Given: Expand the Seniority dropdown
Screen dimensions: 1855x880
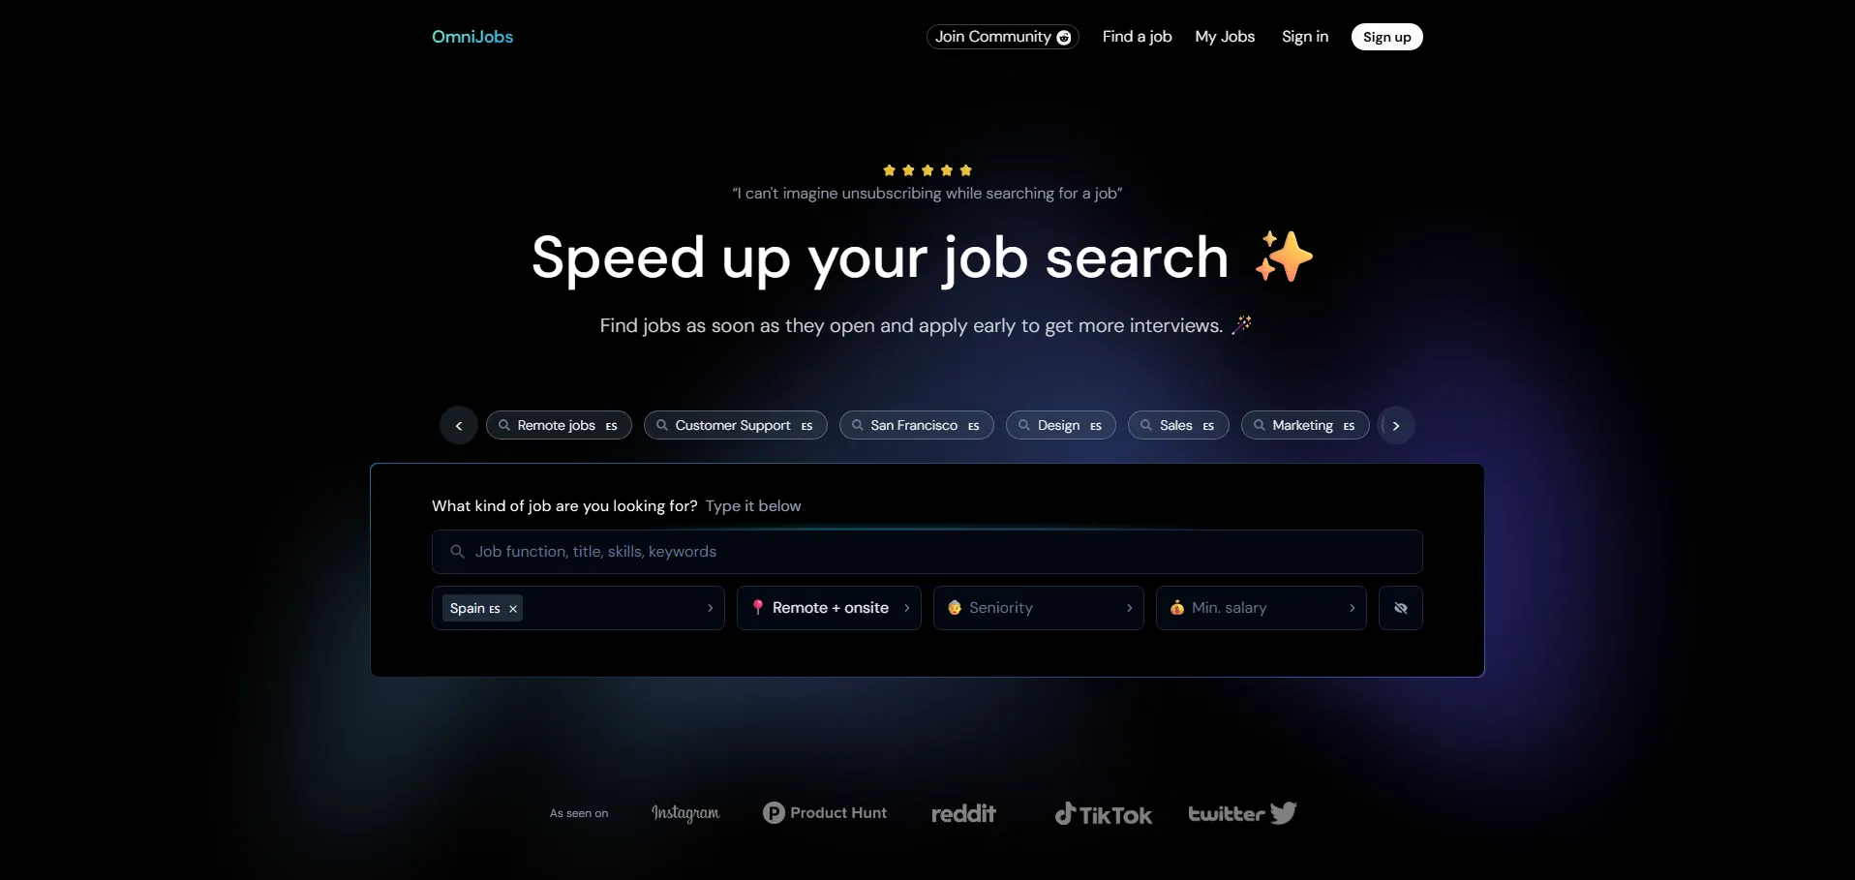Looking at the screenshot, I should (x=1038, y=608).
